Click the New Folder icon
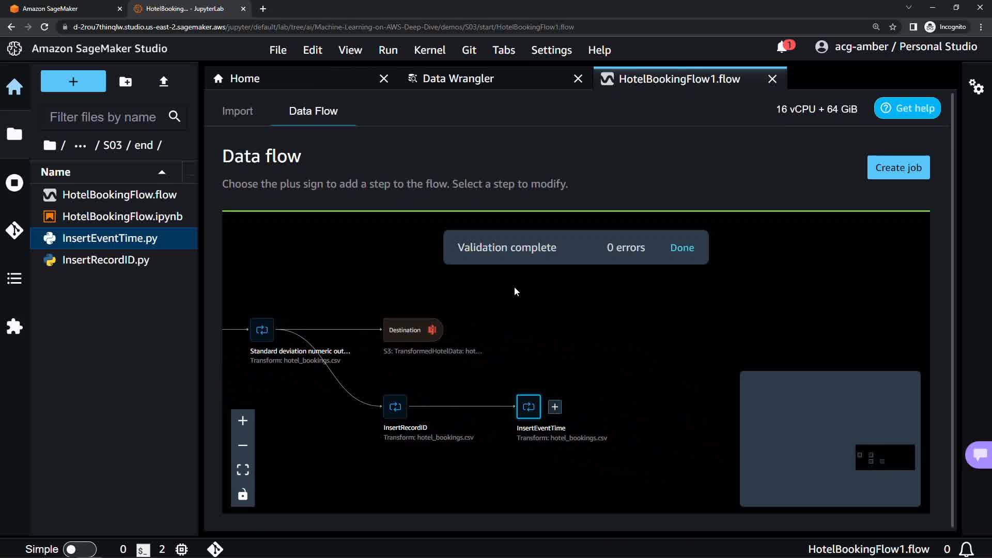 [x=126, y=82]
